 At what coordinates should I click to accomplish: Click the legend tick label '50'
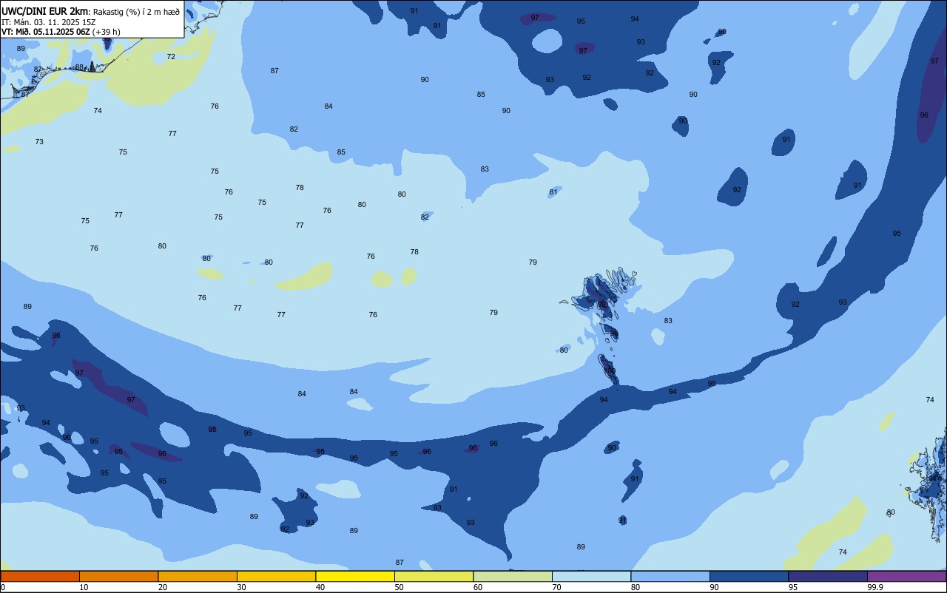(x=399, y=587)
